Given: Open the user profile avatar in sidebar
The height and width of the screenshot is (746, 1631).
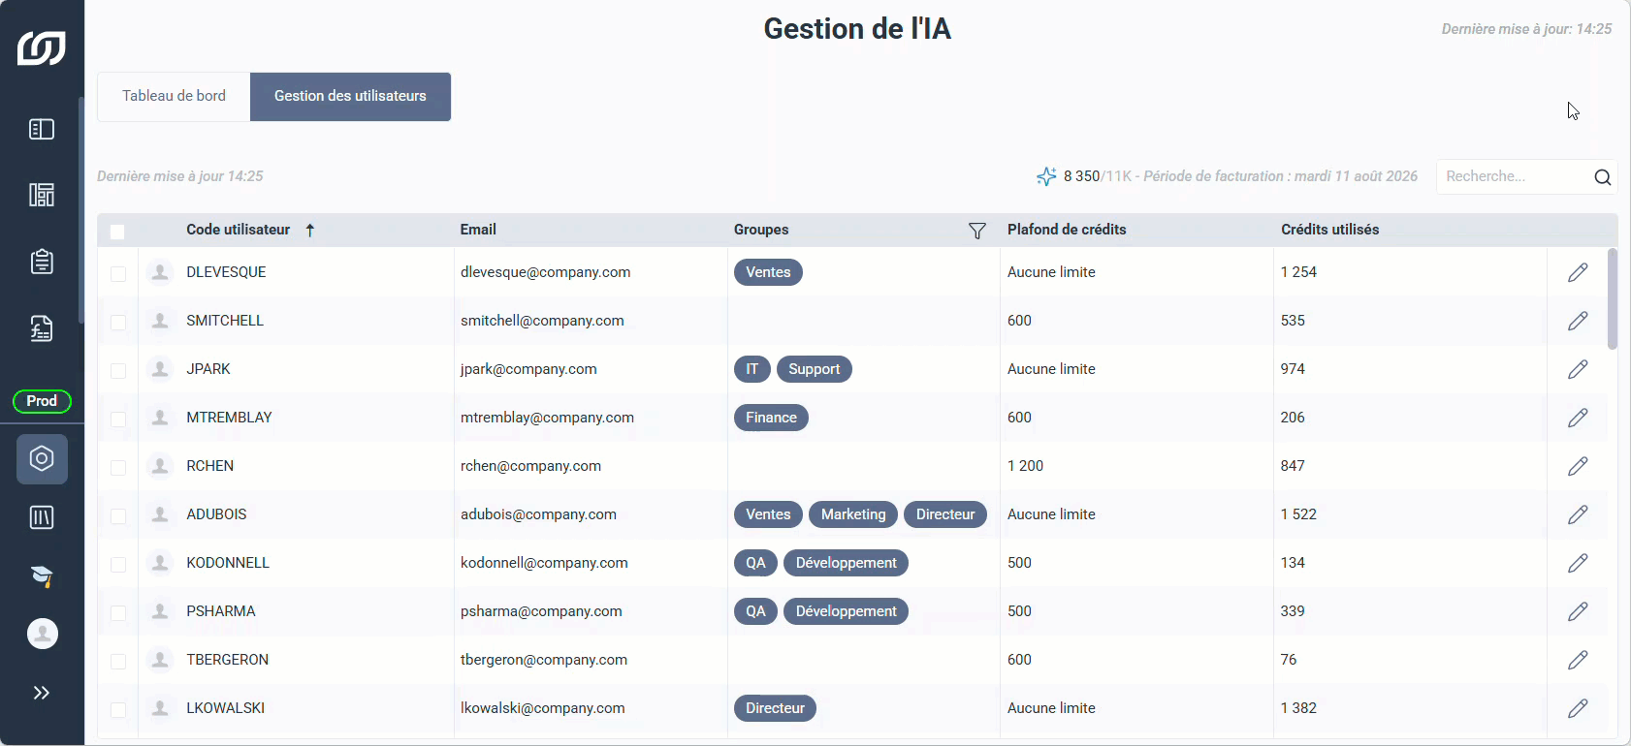Looking at the screenshot, I should [x=42, y=634].
